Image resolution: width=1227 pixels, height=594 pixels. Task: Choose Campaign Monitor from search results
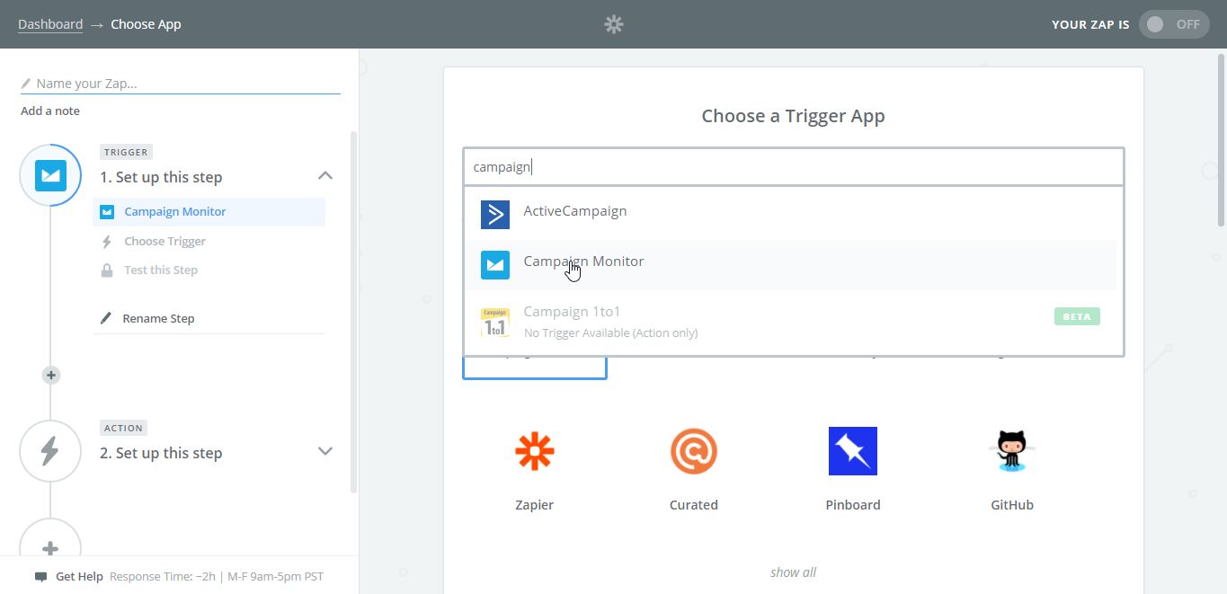(x=790, y=264)
